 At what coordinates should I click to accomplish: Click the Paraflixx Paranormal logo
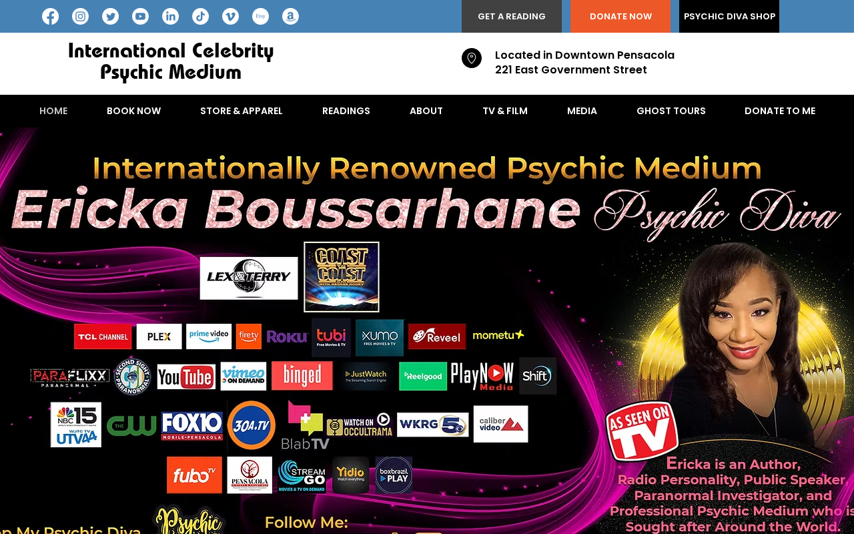point(70,377)
